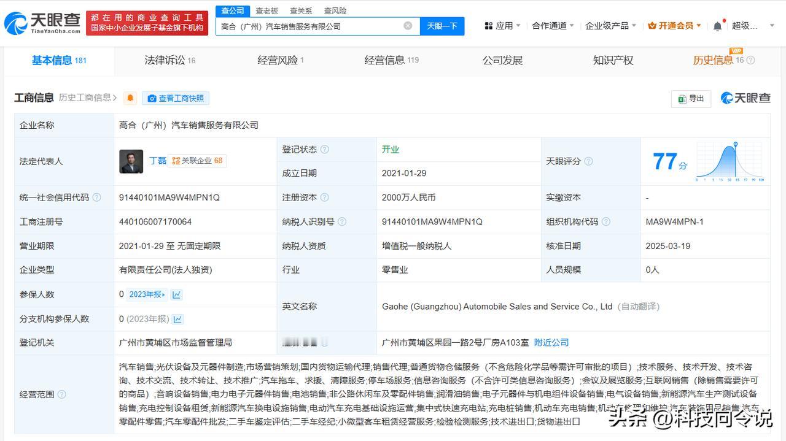Click organization code MA9W4MPN-1
The image size is (786, 441).
675,221
